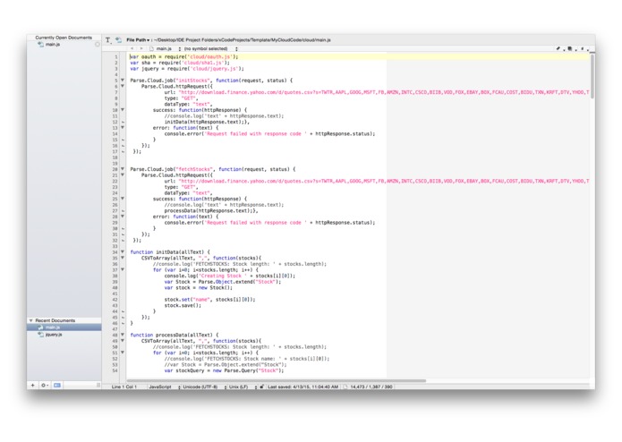622x442 pixels.
Task: Go to next document with forward arrow
Action: 141,48
